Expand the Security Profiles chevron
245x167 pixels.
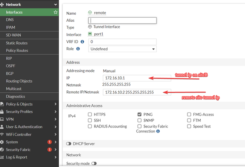coord(55,111)
